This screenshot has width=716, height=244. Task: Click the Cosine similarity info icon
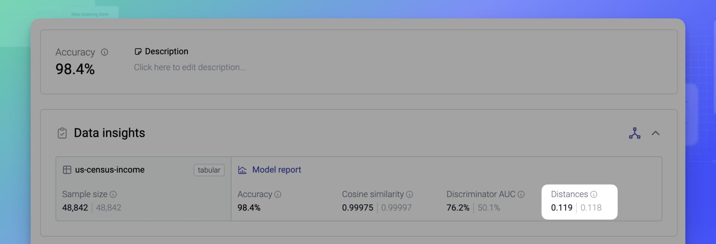click(x=409, y=194)
